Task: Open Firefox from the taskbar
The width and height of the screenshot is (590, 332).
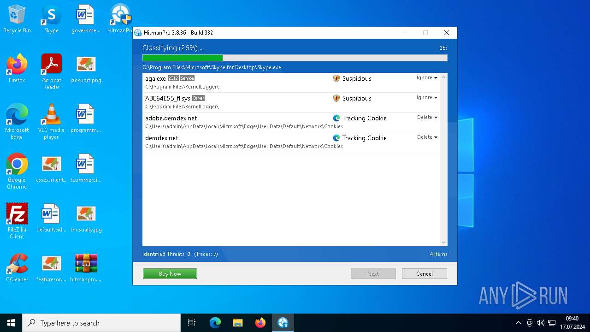Action: click(x=260, y=323)
